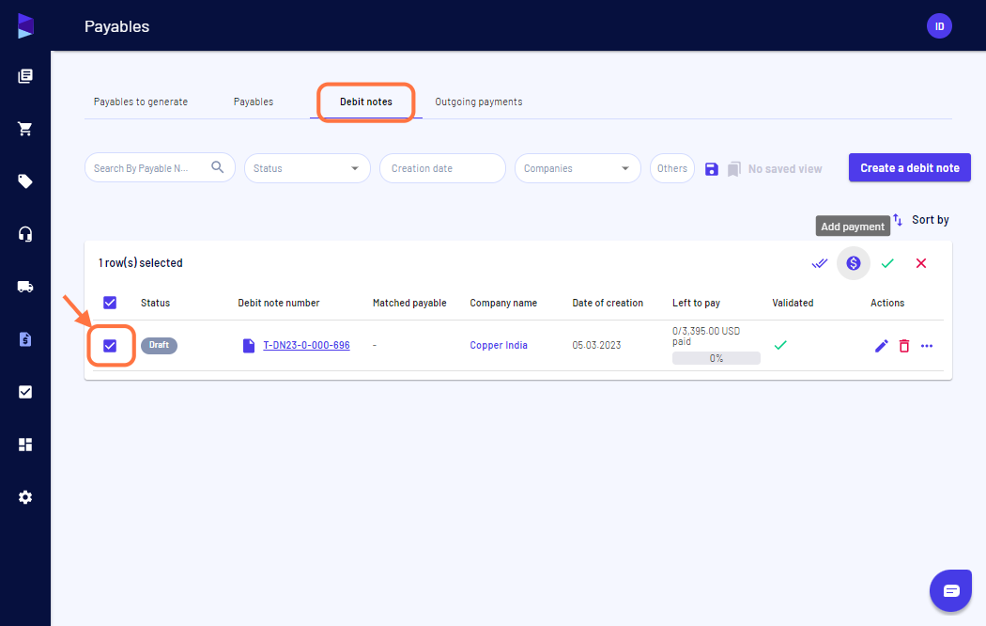Click the validated green check in row
Image resolution: width=986 pixels, height=626 pixels.
780,345
